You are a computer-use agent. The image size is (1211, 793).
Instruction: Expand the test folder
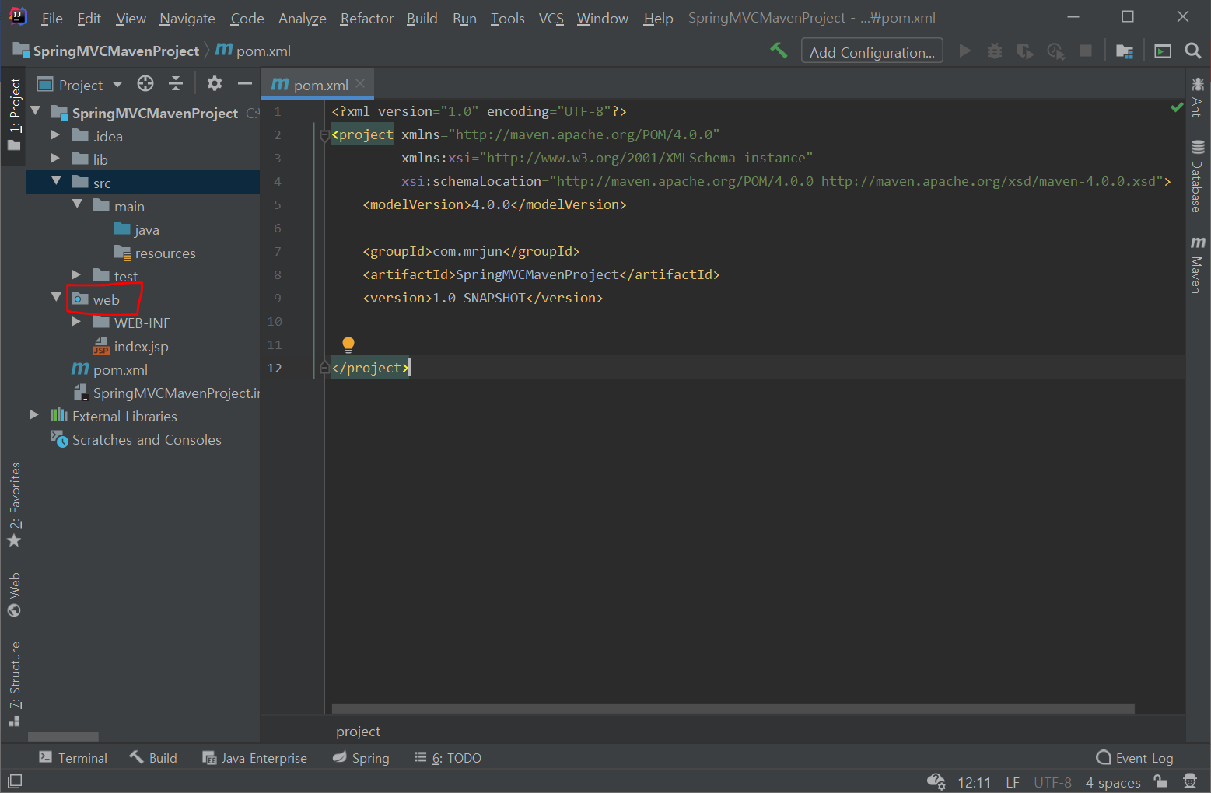[76, 274]
